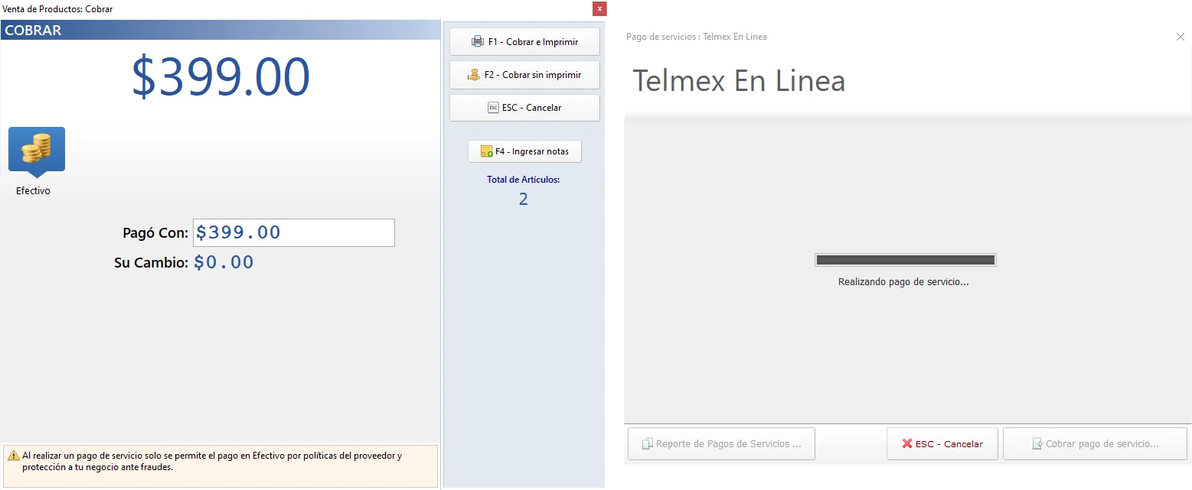Click the Realizando pago de servicio progress bar
The height and width of the screenshot is (490, 1192).
point(906,259)
